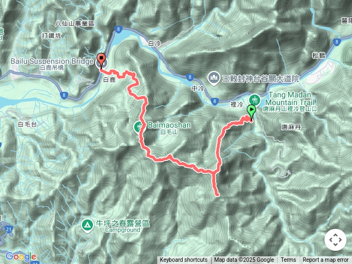Open the Terms link
Viewport: 352px width, 264px height.
coord(288,260)
